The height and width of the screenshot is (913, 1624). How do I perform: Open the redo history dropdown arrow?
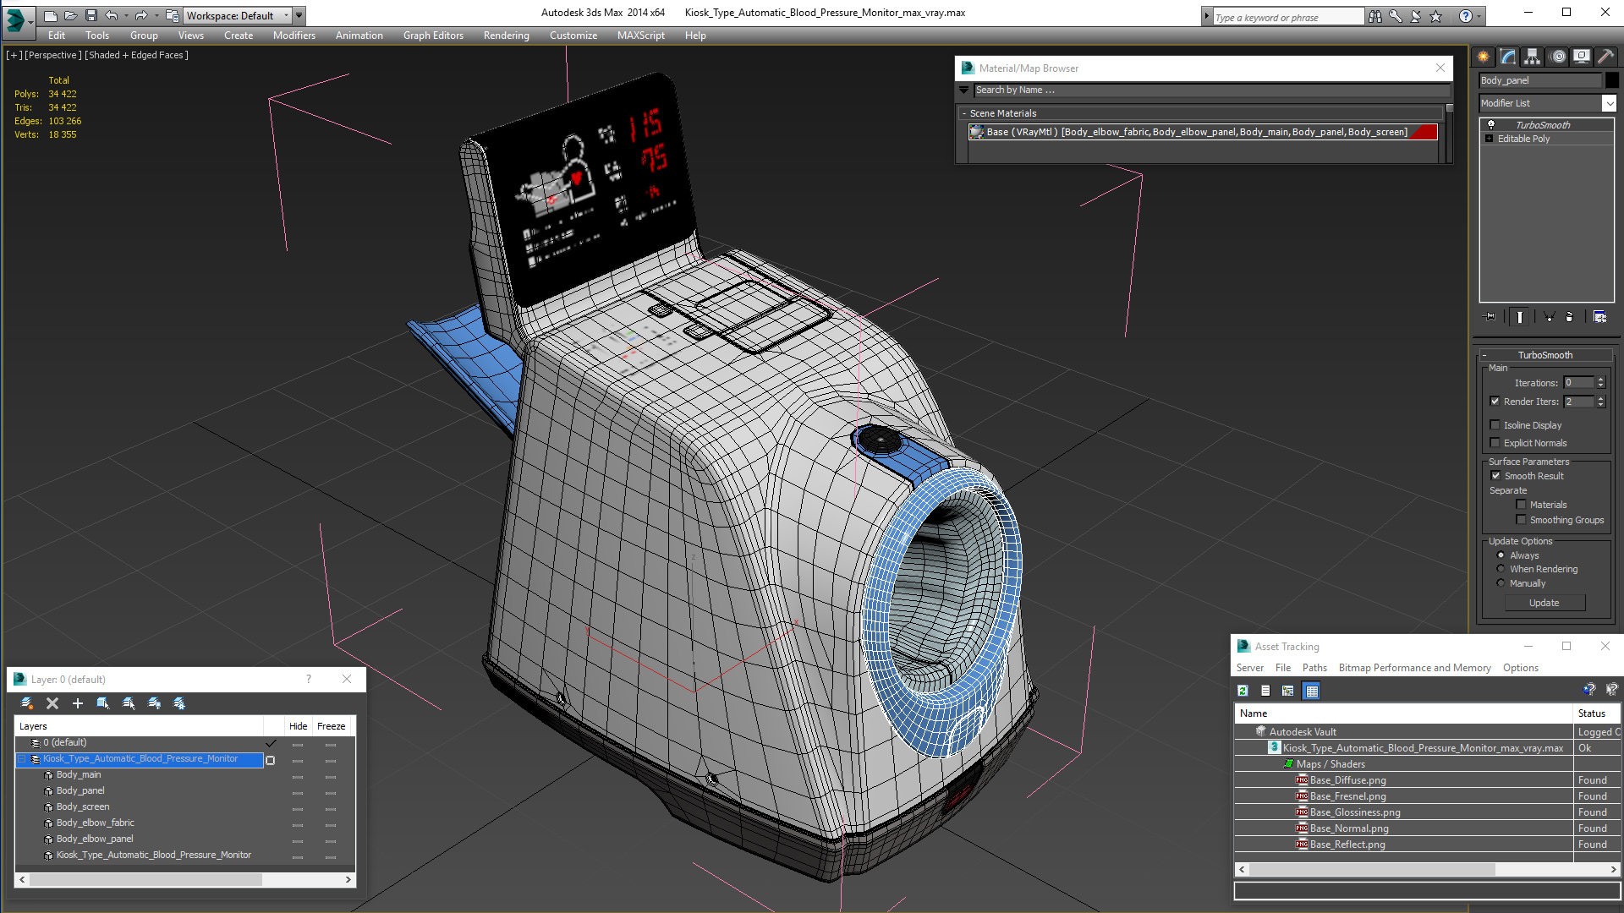(x=156, y=15)
